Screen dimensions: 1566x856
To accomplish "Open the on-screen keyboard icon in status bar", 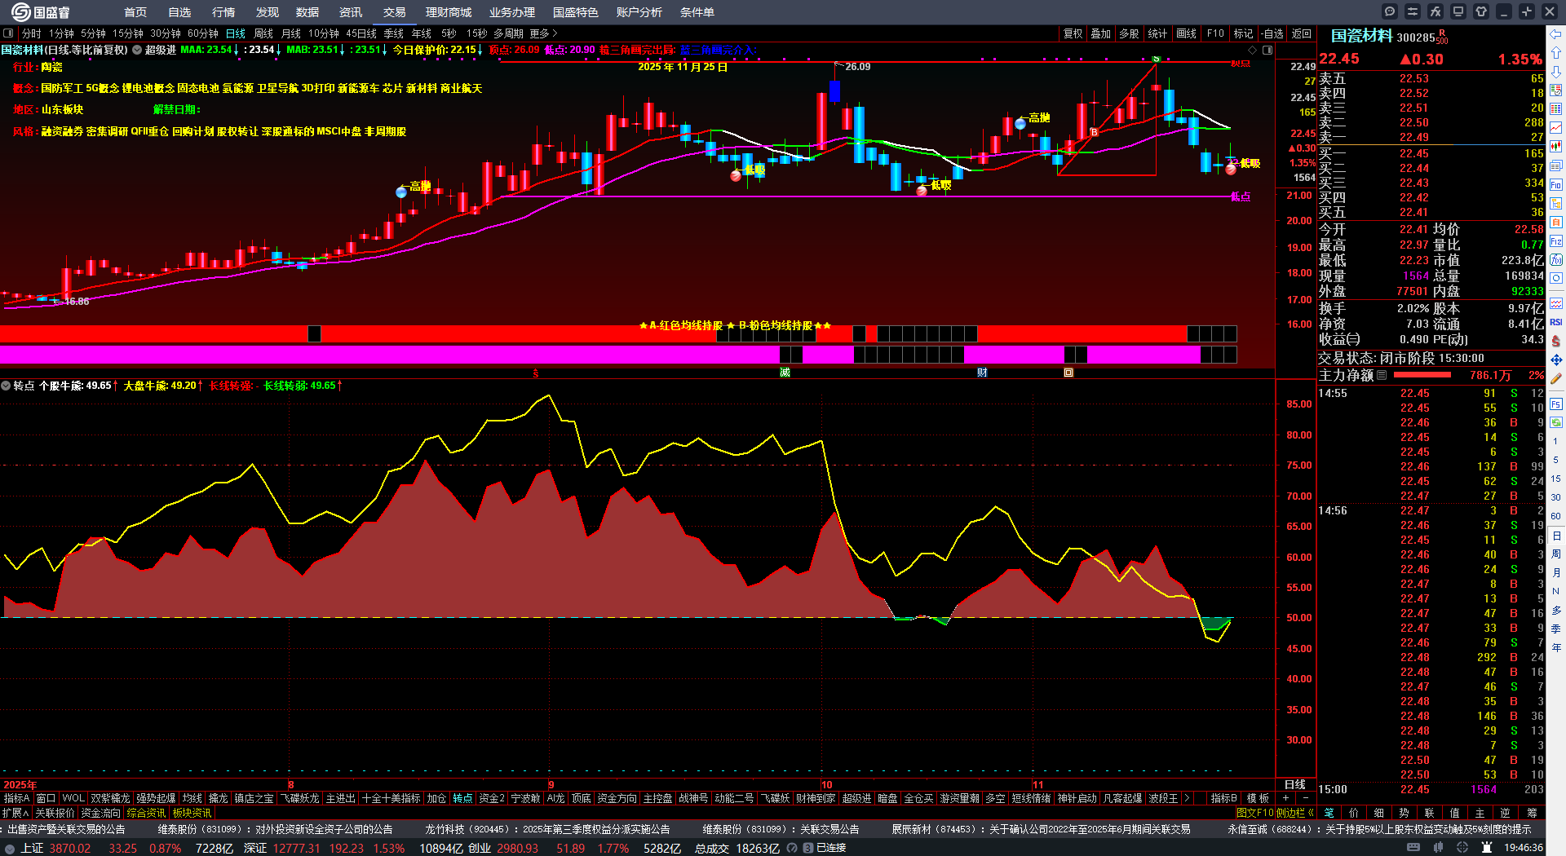I will pos(1413,848).
